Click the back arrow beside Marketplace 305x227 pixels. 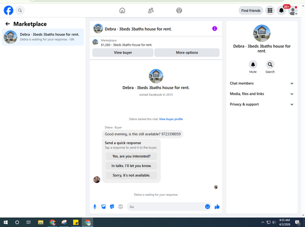[x=7, y=24]
